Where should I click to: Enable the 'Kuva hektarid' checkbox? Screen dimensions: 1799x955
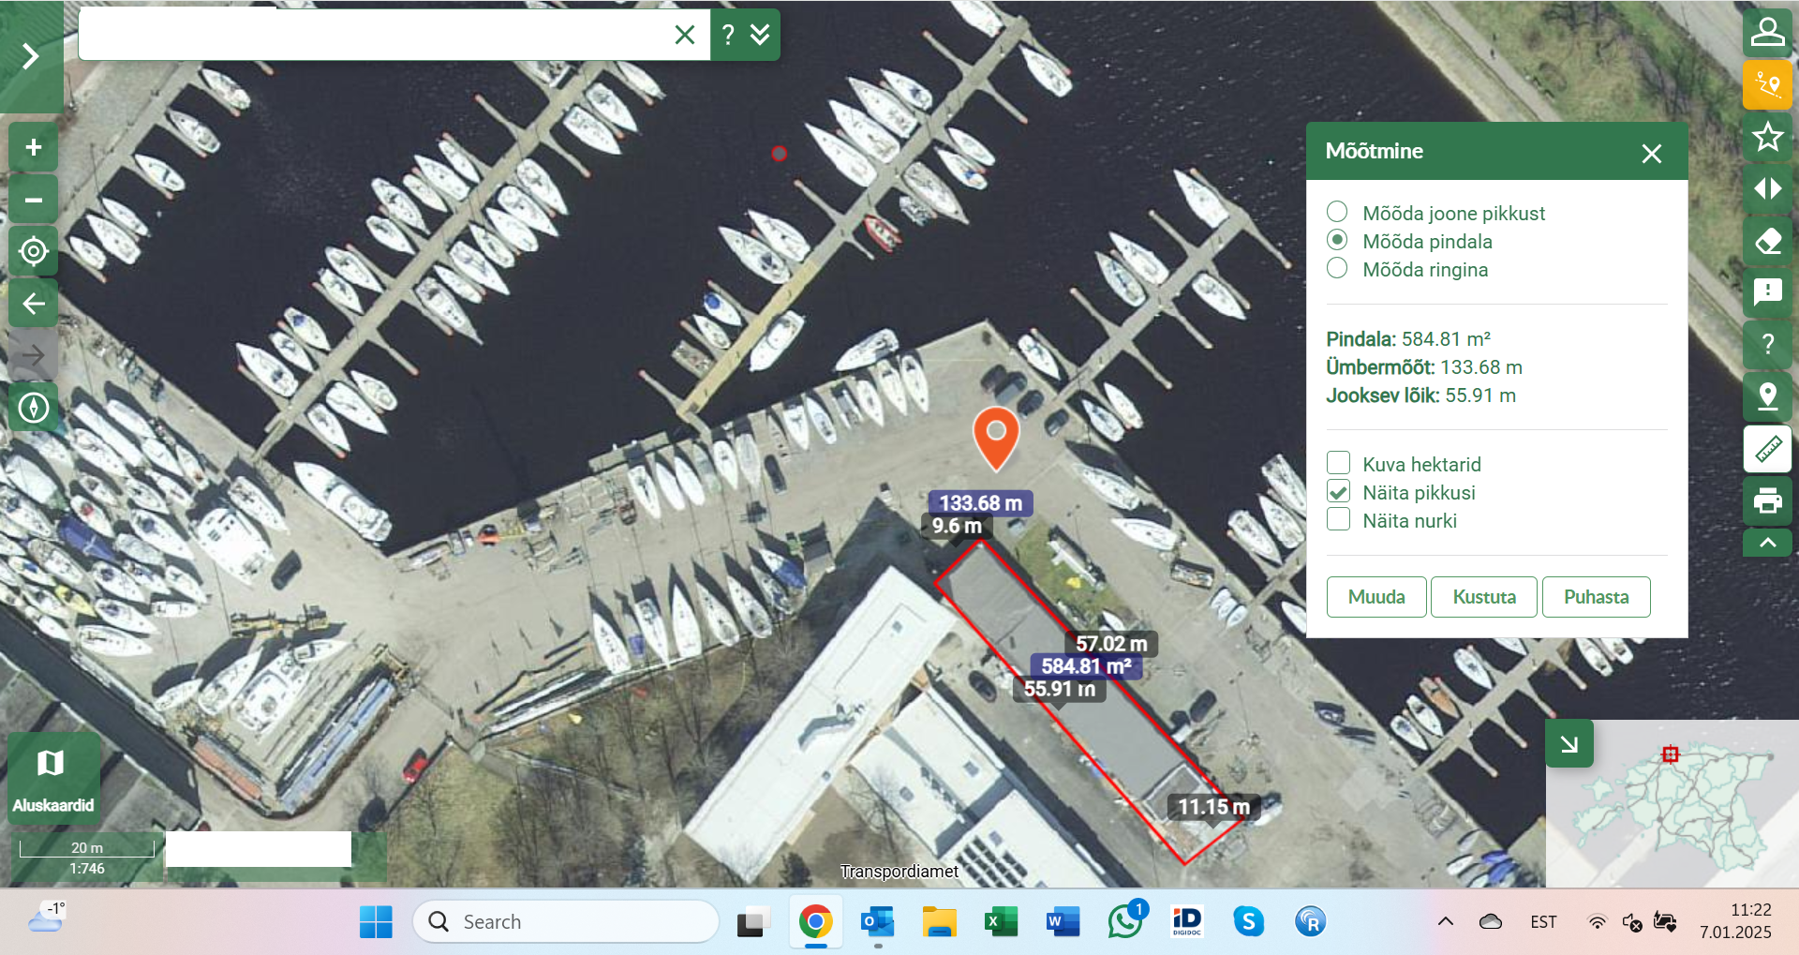(x=1338, y=463)
